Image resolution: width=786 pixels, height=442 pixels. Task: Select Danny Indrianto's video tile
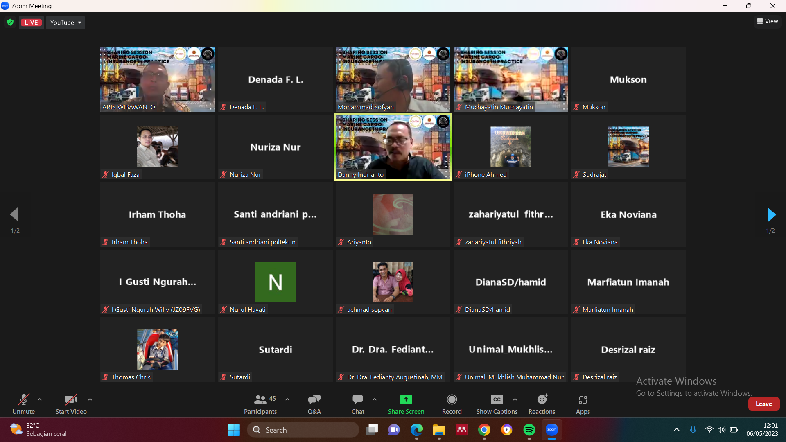coord(393,147)
